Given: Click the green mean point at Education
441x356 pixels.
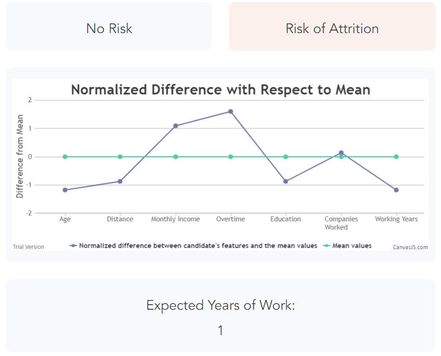Looking at the screenshot, I should [x=286, y=157].
